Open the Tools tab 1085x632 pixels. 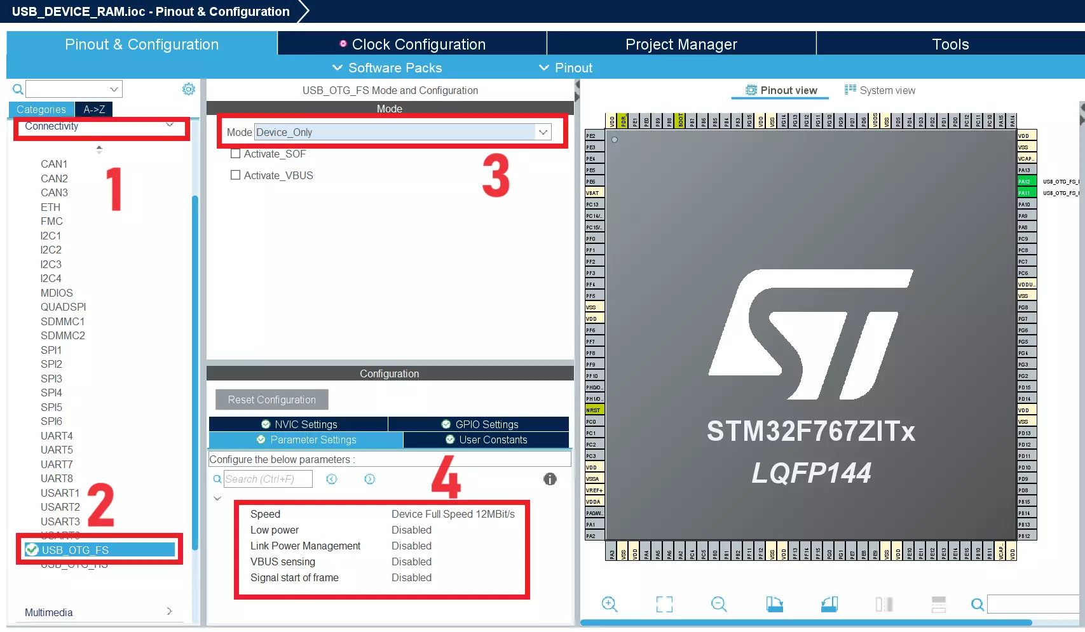coord(951,44)
